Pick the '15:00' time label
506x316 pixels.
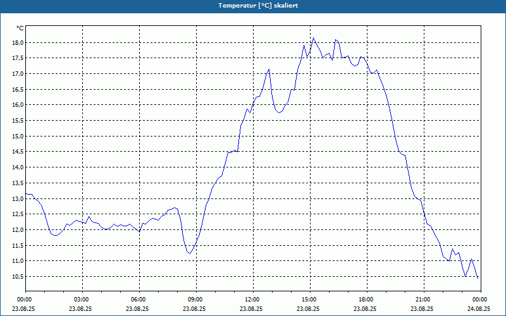pyautogui.click(x=310, y=300)
